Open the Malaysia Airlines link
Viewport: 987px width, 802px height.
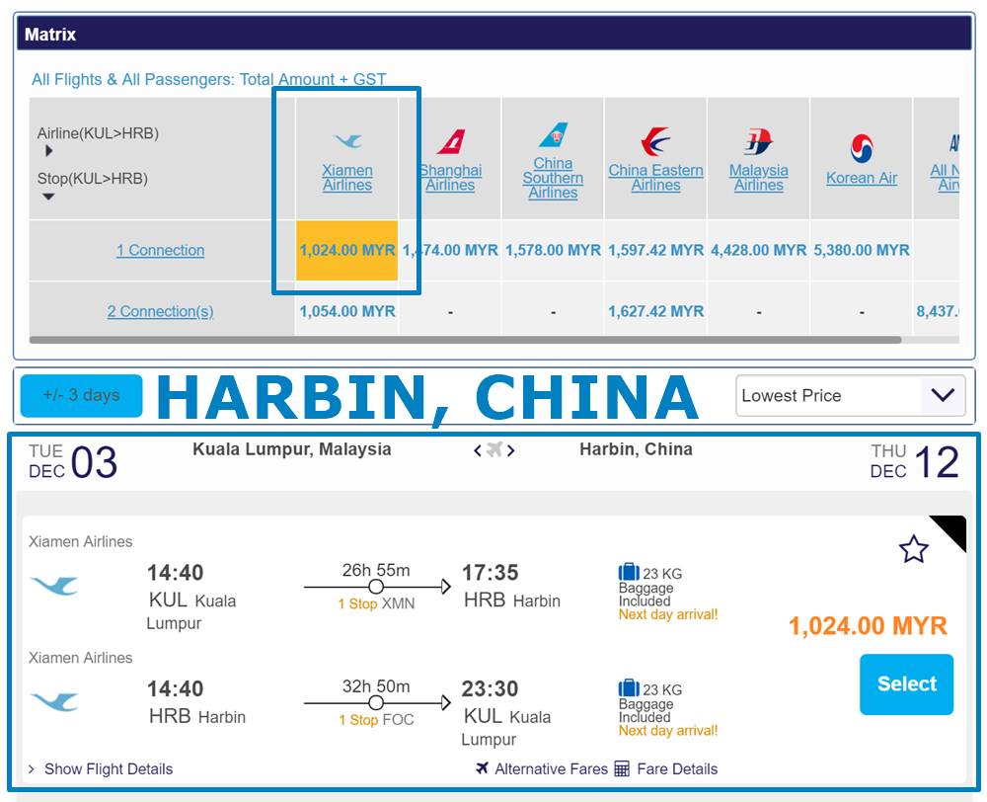[758, 178]
